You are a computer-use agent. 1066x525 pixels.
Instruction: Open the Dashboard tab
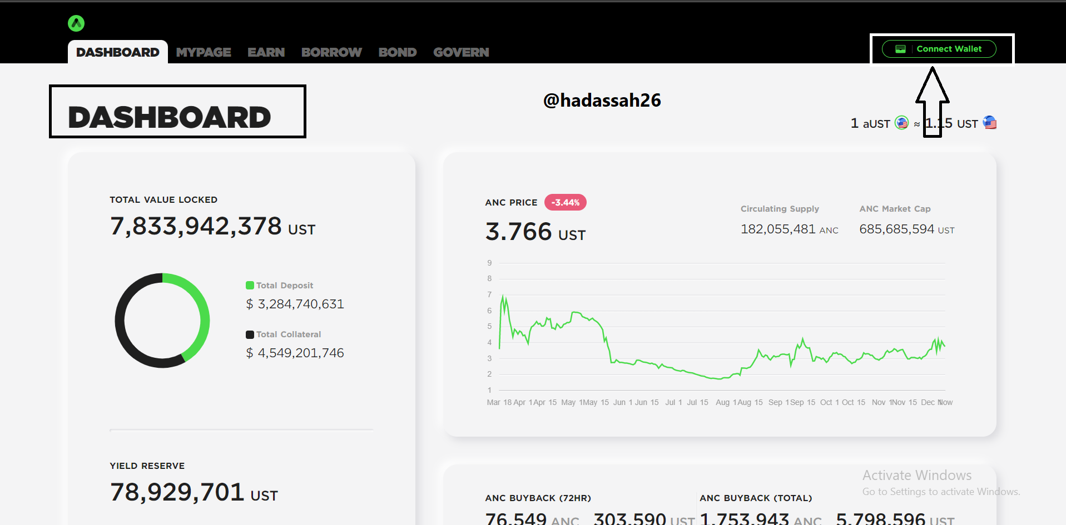[118, 52]
